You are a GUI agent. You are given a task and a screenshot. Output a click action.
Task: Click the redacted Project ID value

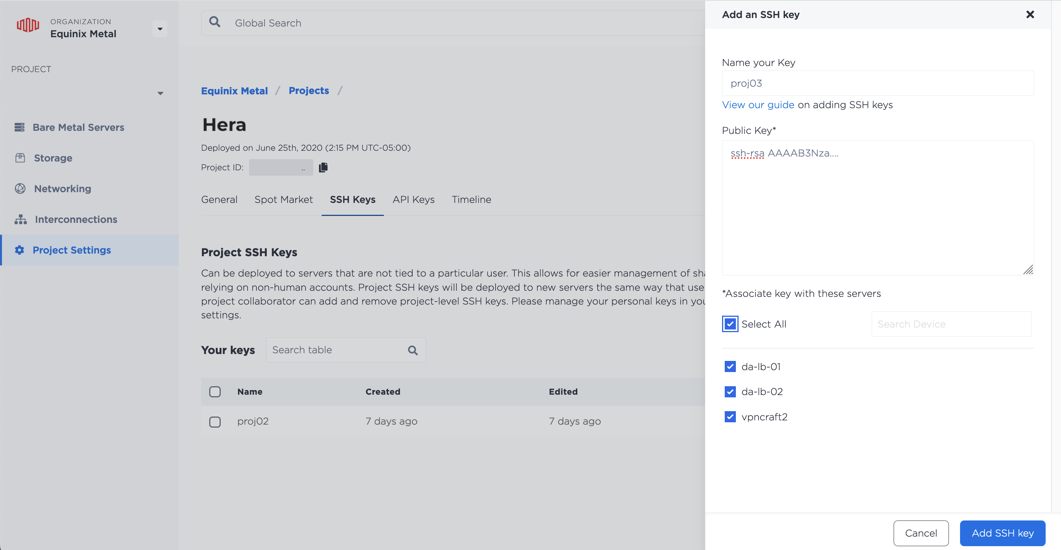point(281,168)
